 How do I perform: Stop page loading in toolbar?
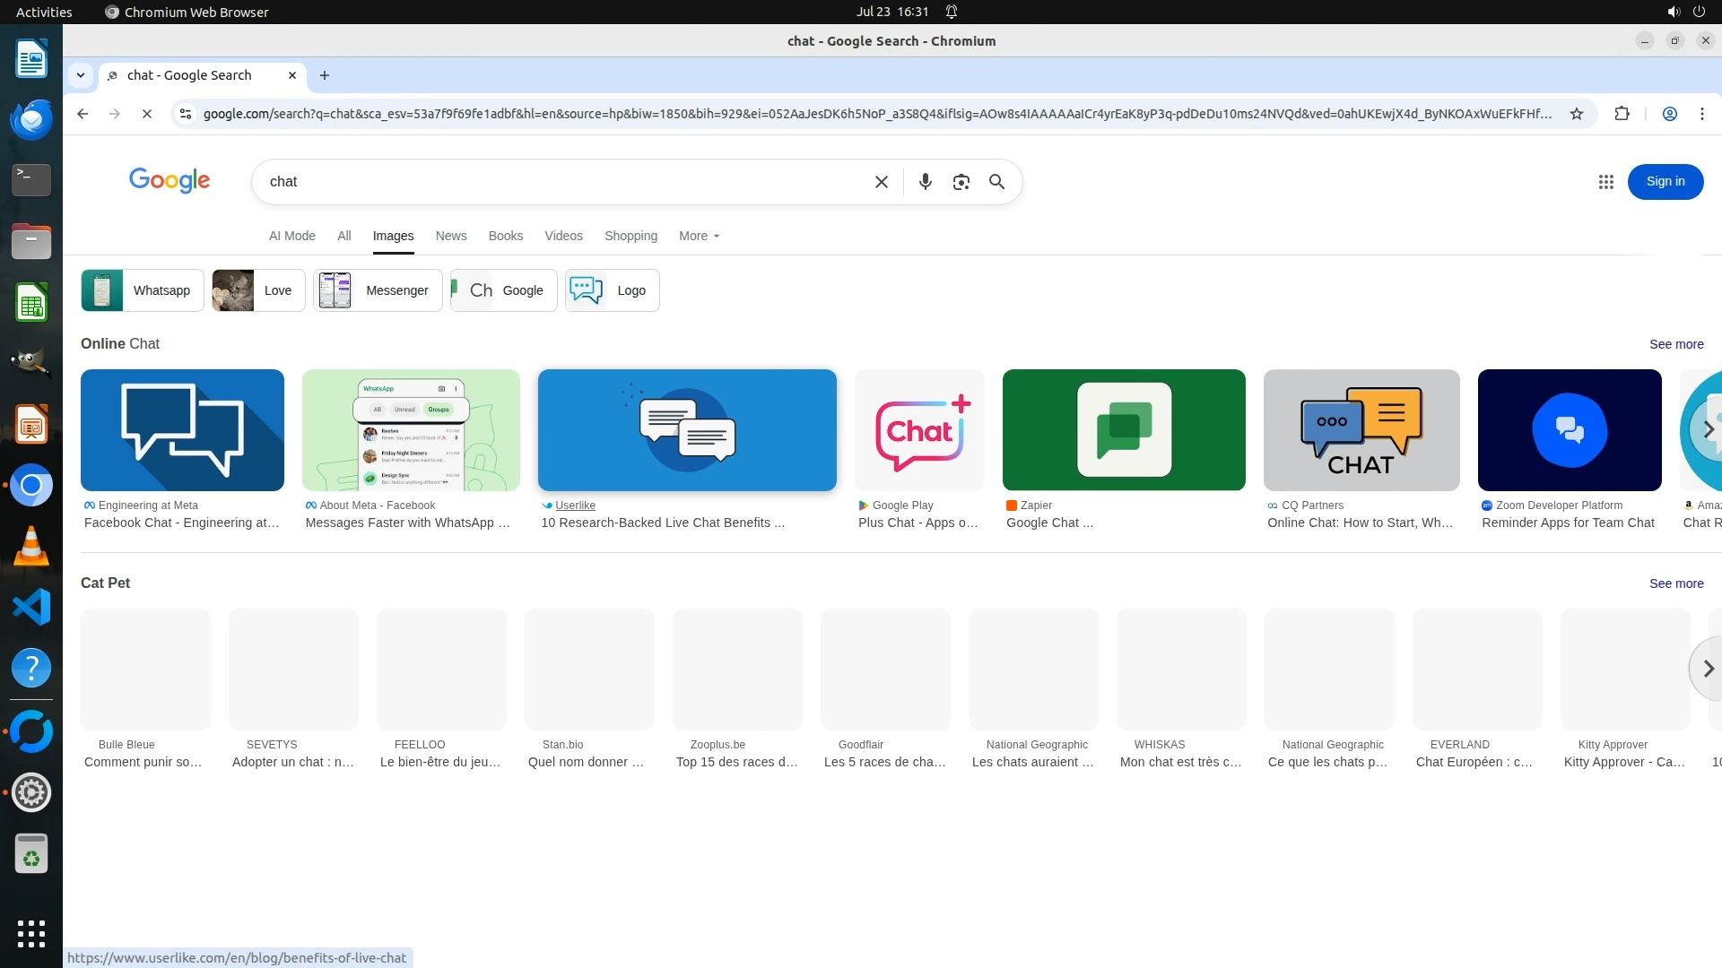[x=147, y=114]
